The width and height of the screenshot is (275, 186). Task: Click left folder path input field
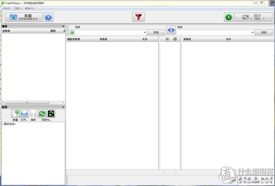(x=109, y=32)
